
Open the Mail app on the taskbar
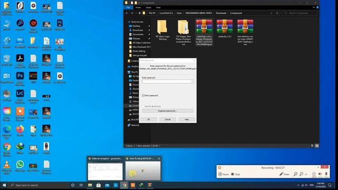[107, 185]
